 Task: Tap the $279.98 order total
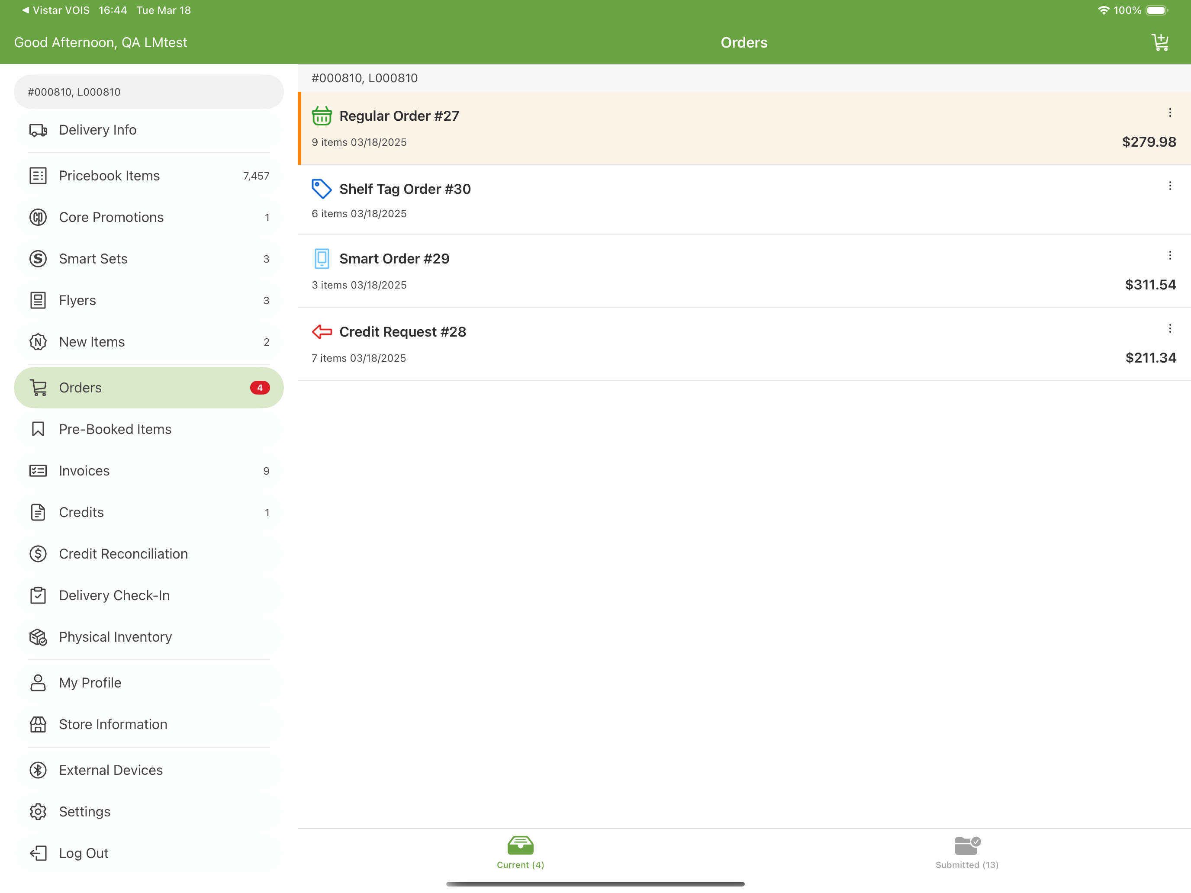[1149, 141]
